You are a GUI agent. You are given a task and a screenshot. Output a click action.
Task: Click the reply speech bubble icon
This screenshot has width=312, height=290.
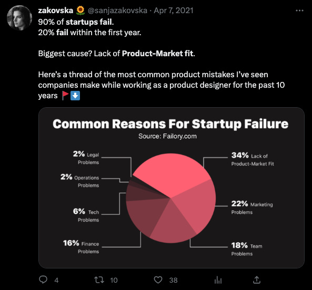[x=43, y=280]
